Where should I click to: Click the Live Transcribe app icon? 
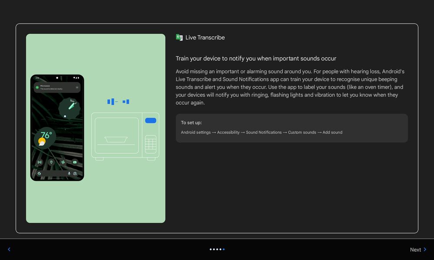179,37
